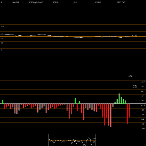Viewport: 146px width, 146px height.
Task: Click the last red bar at the right end of the MR histogram
Action: point(130,110)
